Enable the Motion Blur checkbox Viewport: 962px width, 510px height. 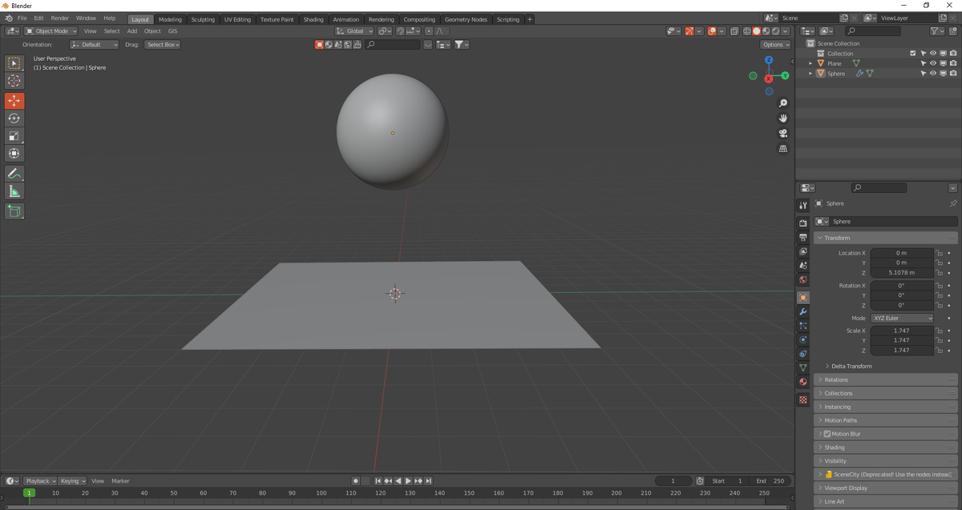click(x=828, y=434)
